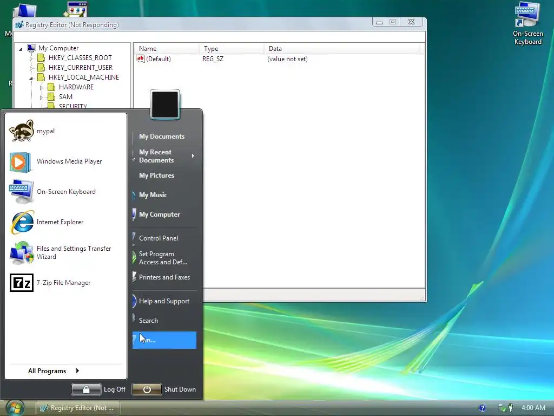This screenshot has height=416, width=554.
Task: Click (value not set) data cell
Action: click(287, 59)
